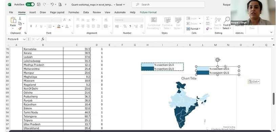Toggle Underline formatting
The width and height of the screenshot is (276, 132).
click(x=41, y=26)
